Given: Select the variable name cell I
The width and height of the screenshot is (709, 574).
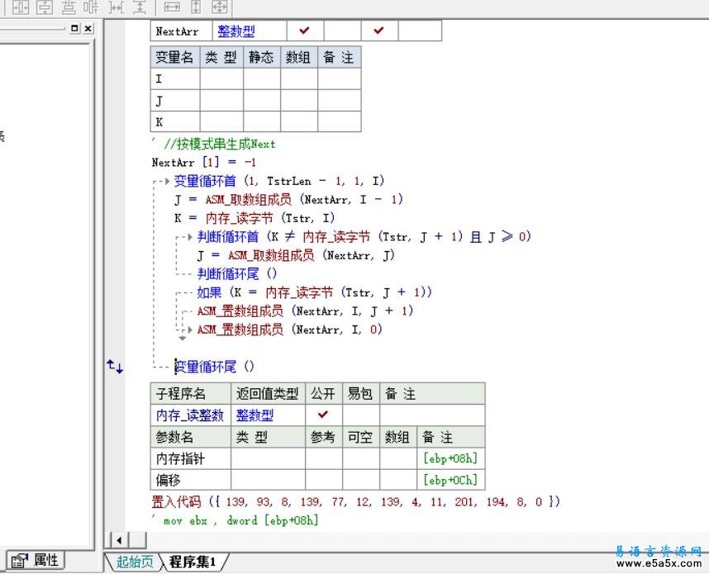Looking at the screenshot, I should point(175,78).
